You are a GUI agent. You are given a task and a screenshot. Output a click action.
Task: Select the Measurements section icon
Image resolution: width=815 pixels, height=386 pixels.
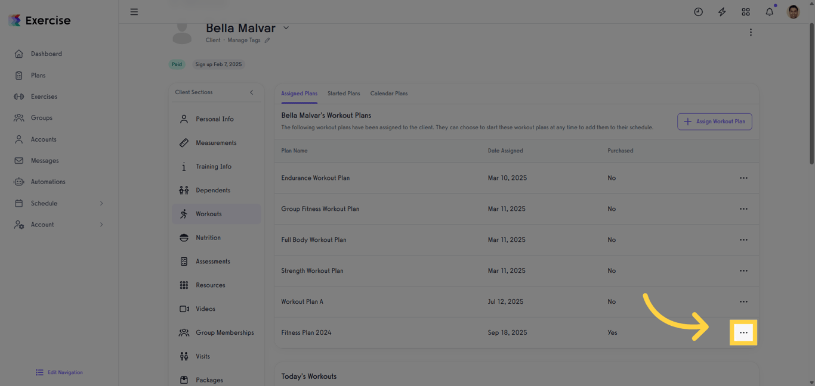[x=184, y=142]
